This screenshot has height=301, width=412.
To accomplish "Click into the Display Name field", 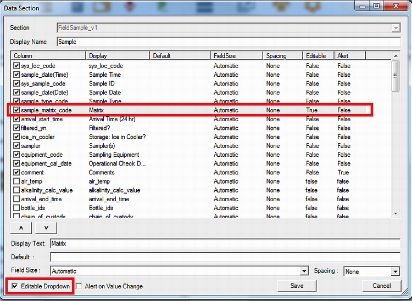I will tap(228, 42).
